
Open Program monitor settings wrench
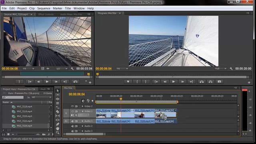point(231,69)
